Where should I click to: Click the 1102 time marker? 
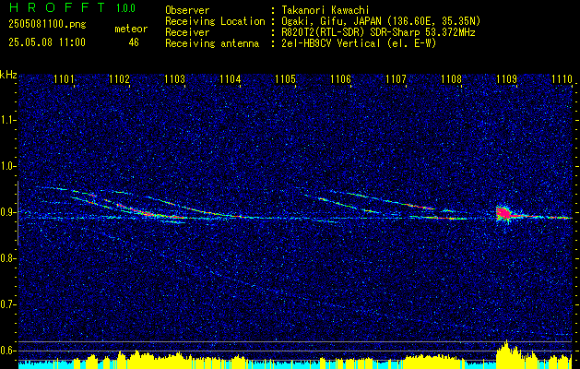[x=120, y=79]
